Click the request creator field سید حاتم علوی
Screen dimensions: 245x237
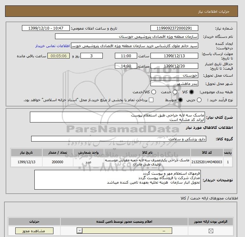coord(135,46)
